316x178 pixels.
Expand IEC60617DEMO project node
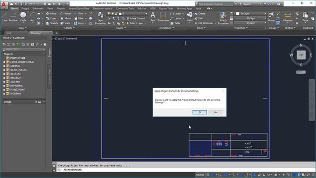coord(4,70)
